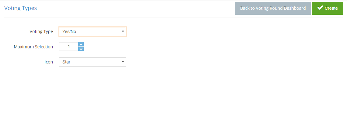Click the blue spinner control beside Maximum Selection

[81, 47]
